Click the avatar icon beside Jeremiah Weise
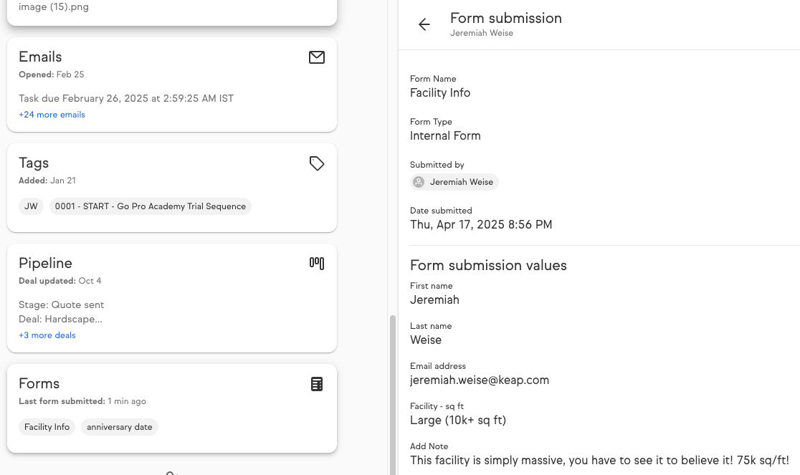Viewport: 800px width, 475px height. coord(419,182)
